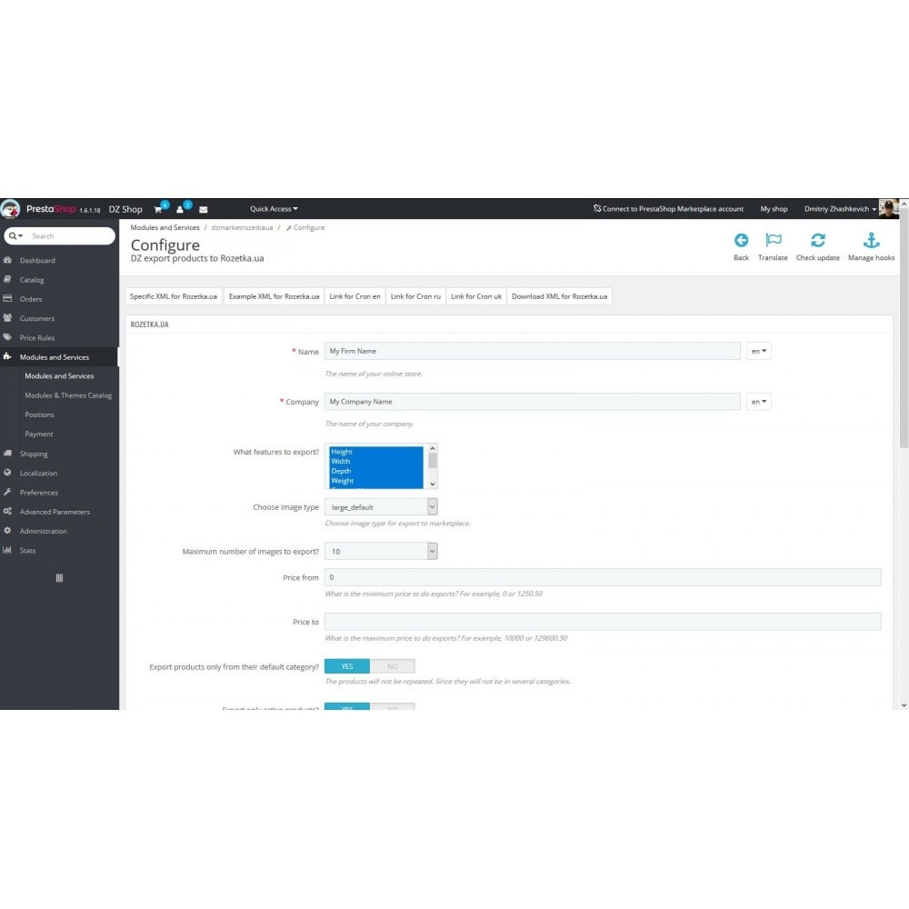Open Administration in the sidebar
Image resolution: width=909 pixels, height=909 pixels.
pyautogui.click(x=43, y=531)
